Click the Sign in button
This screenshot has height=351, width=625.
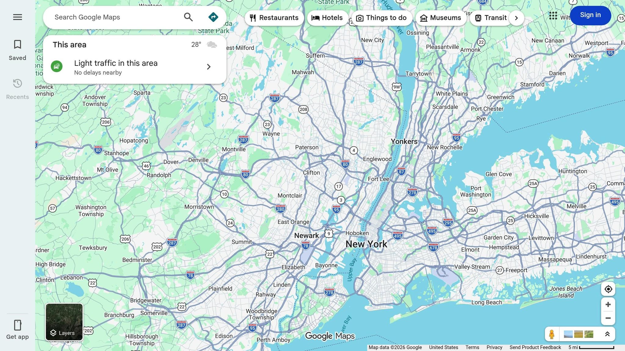(590, 15)
